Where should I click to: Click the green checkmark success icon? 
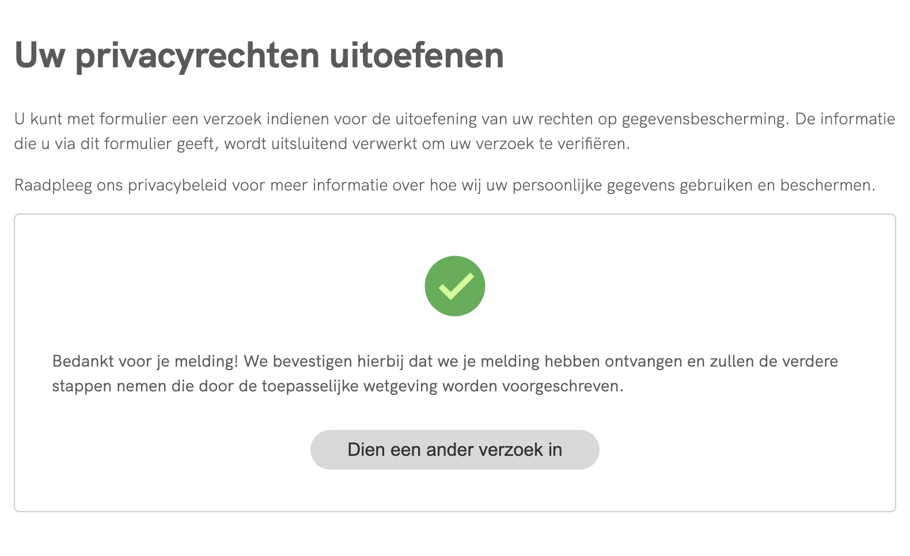point(454,286)
